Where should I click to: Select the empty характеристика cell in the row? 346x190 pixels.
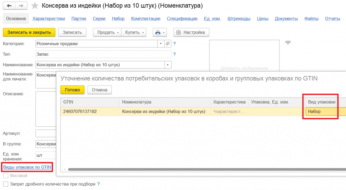[229, 112]
